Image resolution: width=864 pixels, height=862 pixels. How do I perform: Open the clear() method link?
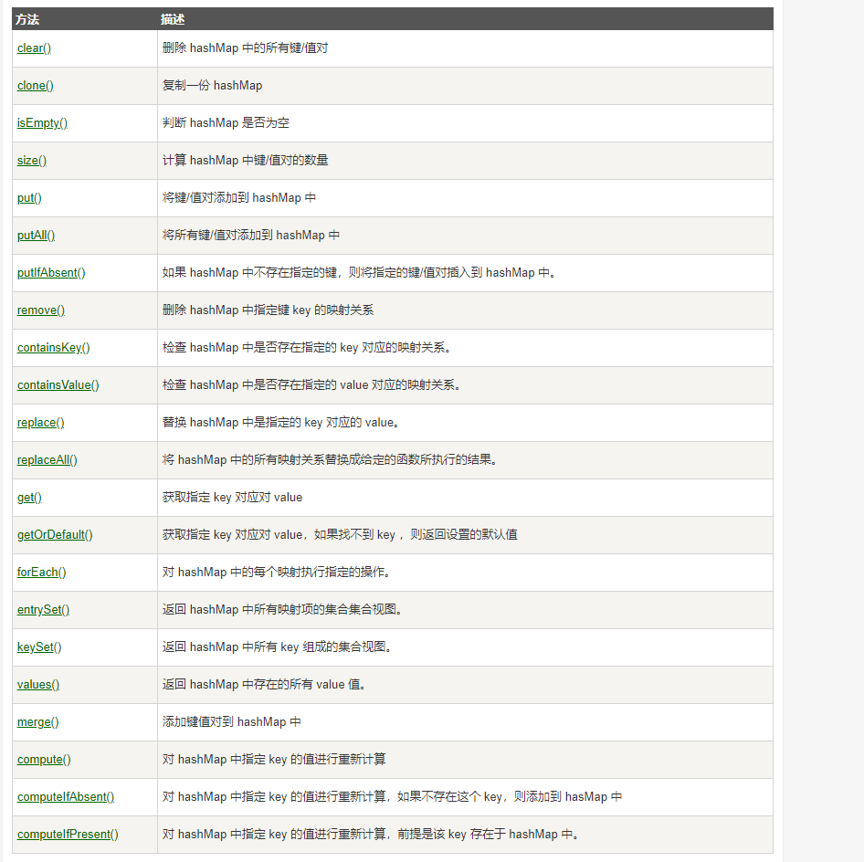[x=34, y=48]
